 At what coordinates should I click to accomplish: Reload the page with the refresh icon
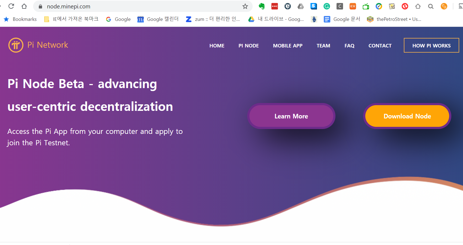[x=11, y=6]
